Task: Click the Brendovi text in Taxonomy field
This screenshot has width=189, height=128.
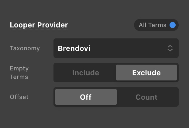Action: (74, 48)
